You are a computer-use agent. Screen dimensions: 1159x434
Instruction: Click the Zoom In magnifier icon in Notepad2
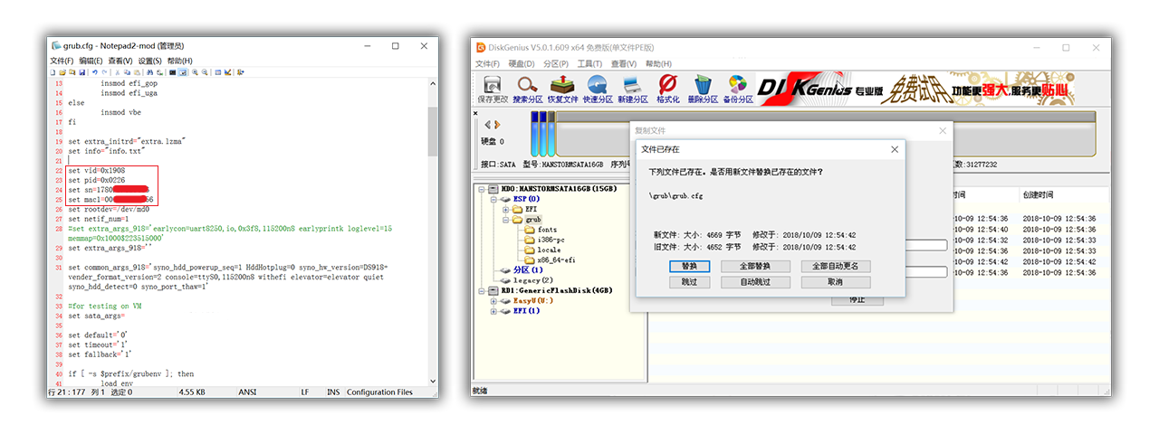coord(195,72)
